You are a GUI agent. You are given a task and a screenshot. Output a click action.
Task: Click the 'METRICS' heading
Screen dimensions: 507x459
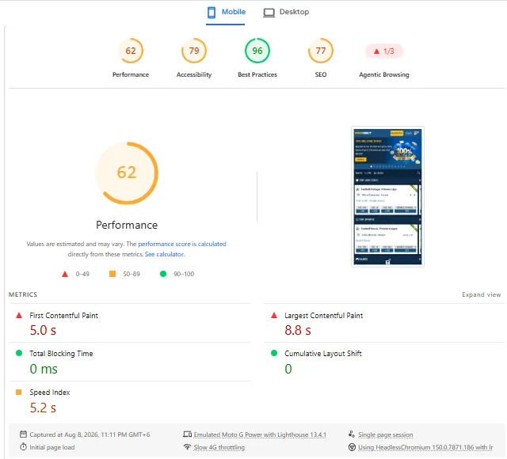pyautogui.click(x=23, y=294)
